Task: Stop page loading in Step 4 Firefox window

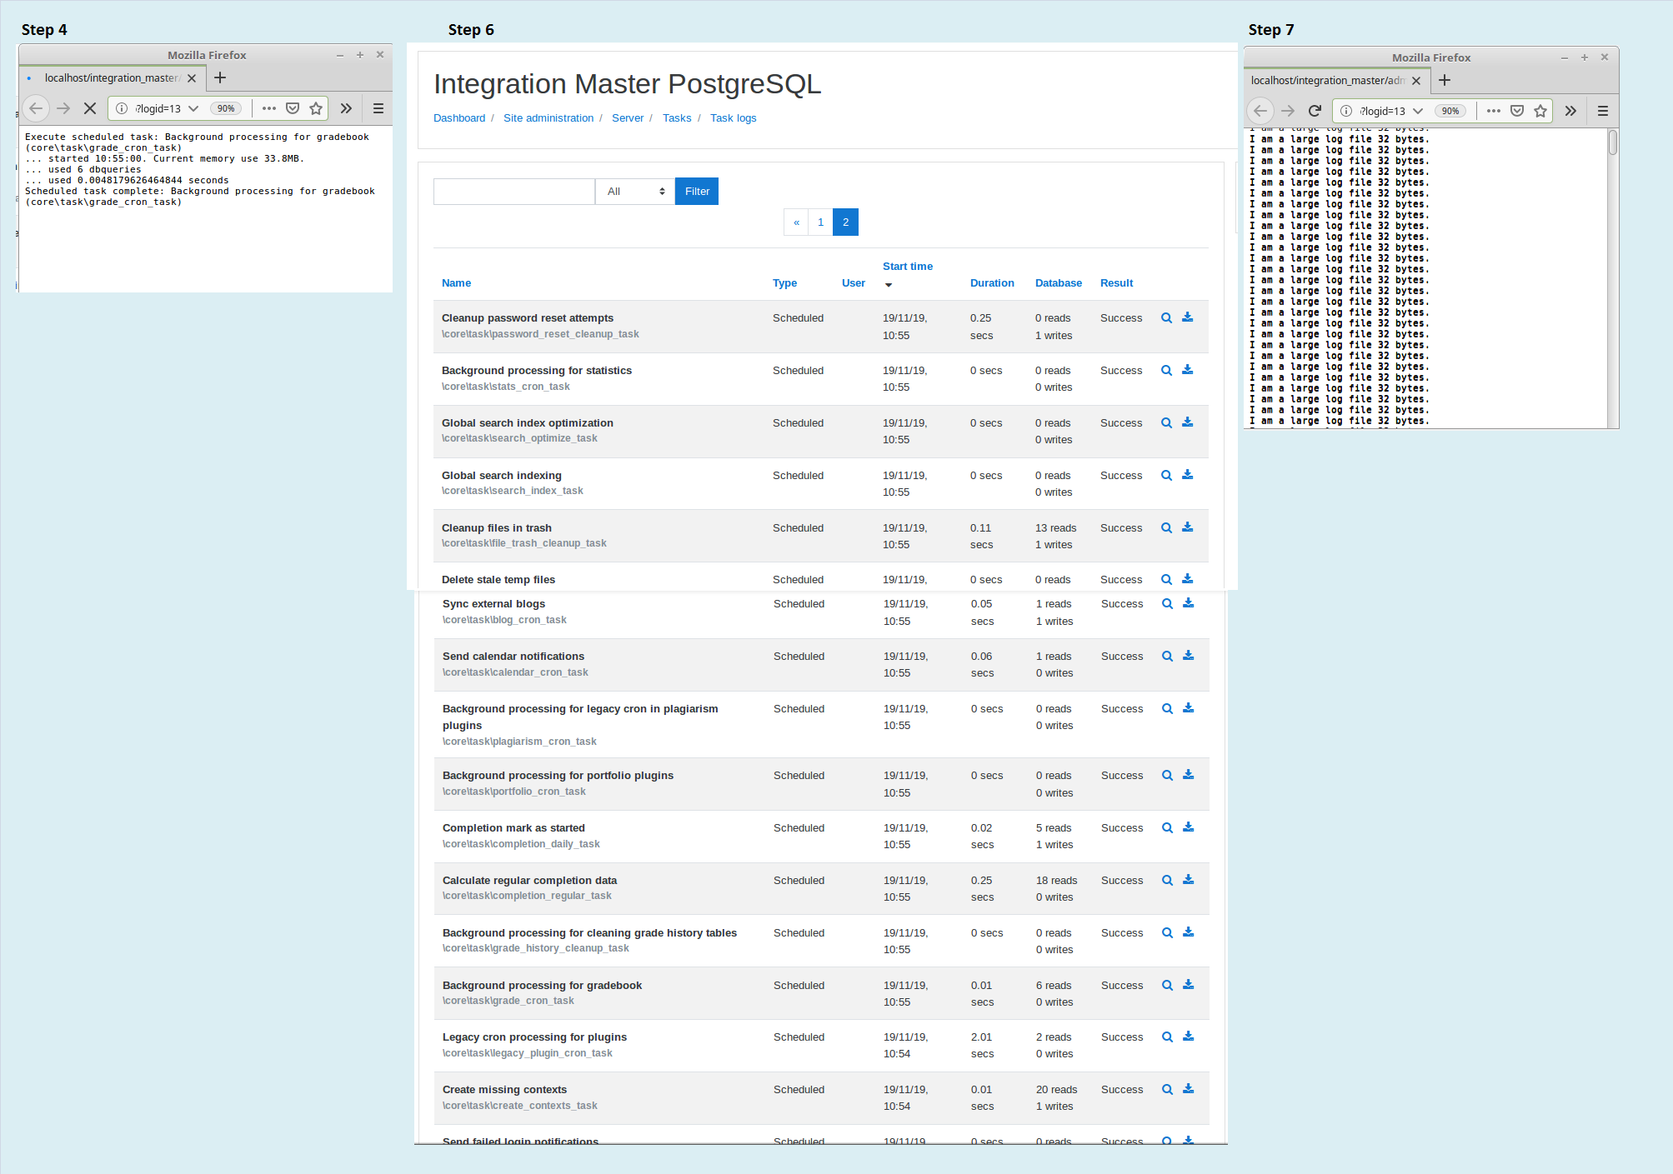Action: tap(90, 108)
